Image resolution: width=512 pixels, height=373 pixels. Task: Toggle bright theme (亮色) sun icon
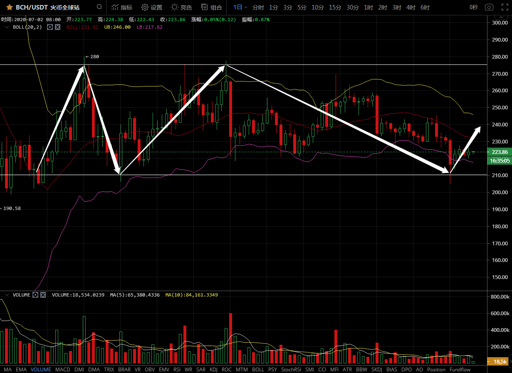[181, 7]
